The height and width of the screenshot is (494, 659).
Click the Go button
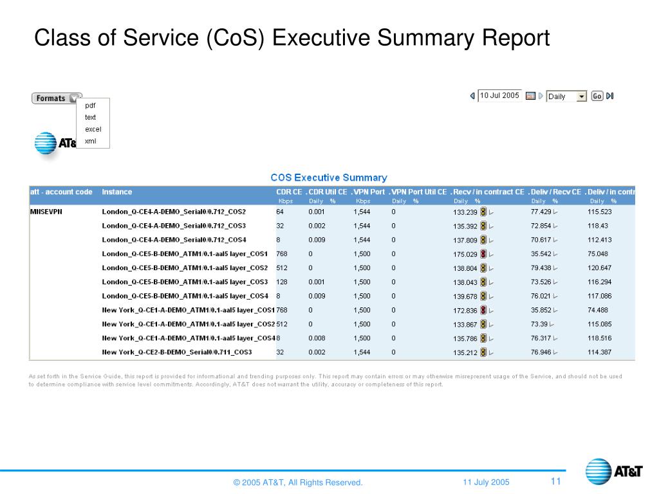point(597,96)
